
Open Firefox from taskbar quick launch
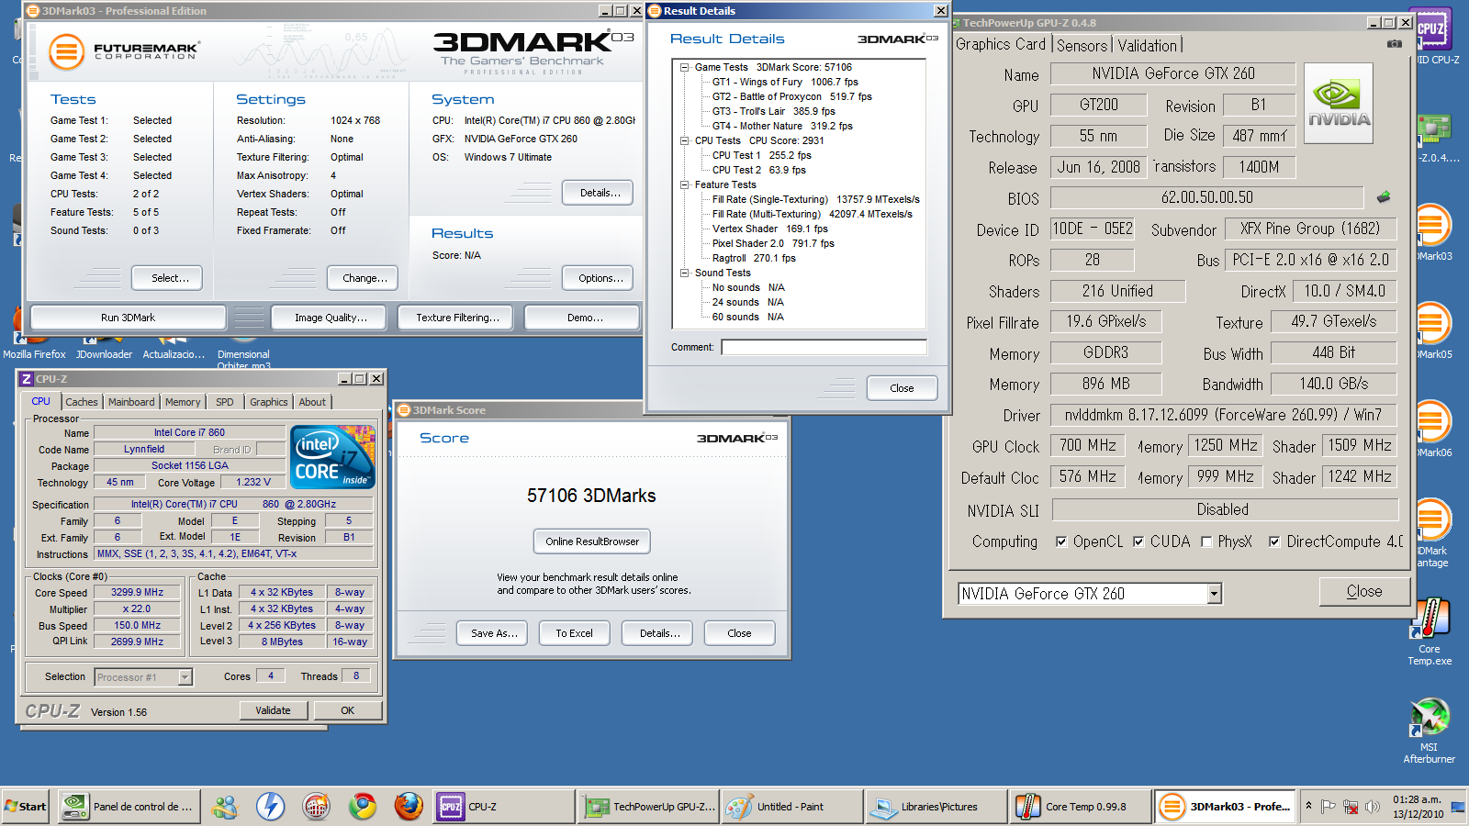(409, 807)
